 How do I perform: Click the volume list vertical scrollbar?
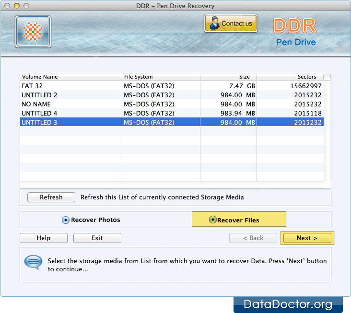[x=327, y=131]
